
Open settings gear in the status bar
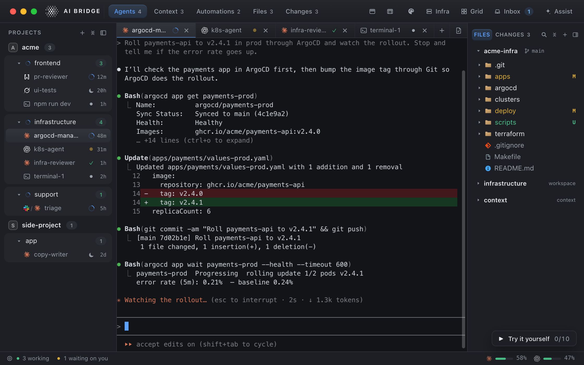coord(10,358)
